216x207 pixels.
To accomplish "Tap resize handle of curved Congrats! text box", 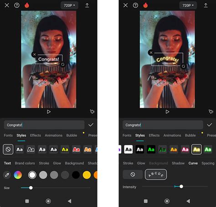I will [x=183, y=66].
